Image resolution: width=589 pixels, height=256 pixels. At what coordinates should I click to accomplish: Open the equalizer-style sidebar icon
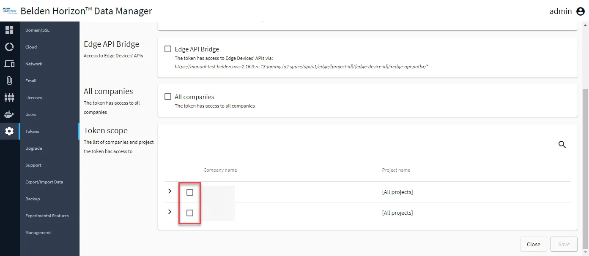point(9,97)
